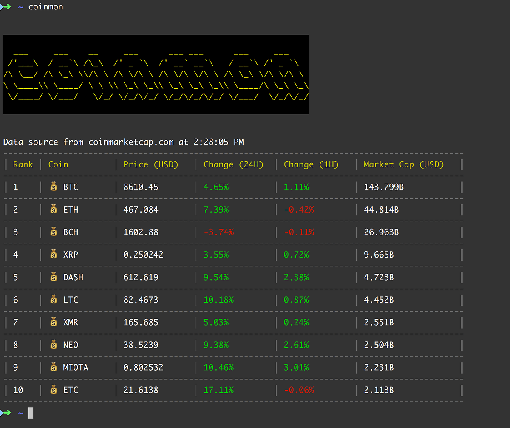The width and height of the screenshot is (510, 428).
Task: Click market cap 9.665B
Action: [379, 255]
